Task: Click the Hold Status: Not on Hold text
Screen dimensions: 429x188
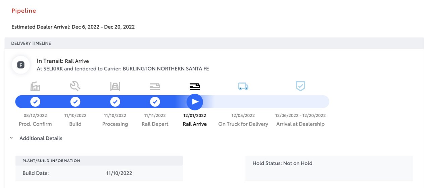Action: (282, 163)
